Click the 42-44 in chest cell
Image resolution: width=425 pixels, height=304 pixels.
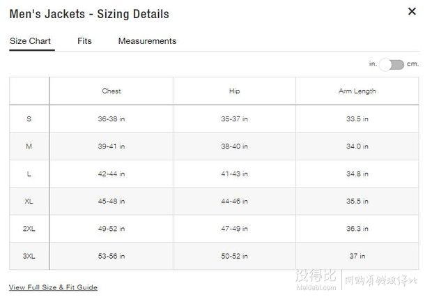pos(111,174)
